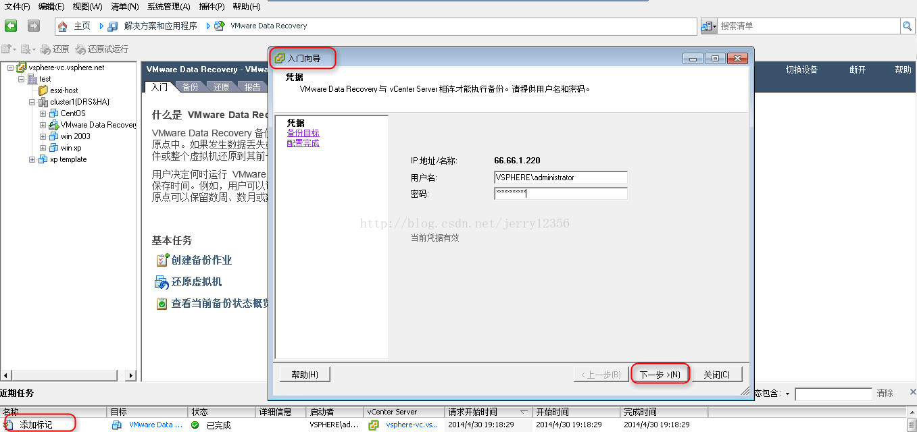Screen dimensions: 917x432
Task: Open the 系统管理(A) menu
Action: pyautogui.click(x=168, y=7)
